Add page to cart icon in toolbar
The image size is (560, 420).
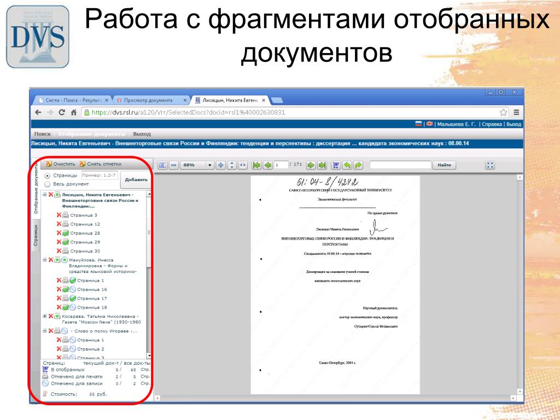click(336, 165)
